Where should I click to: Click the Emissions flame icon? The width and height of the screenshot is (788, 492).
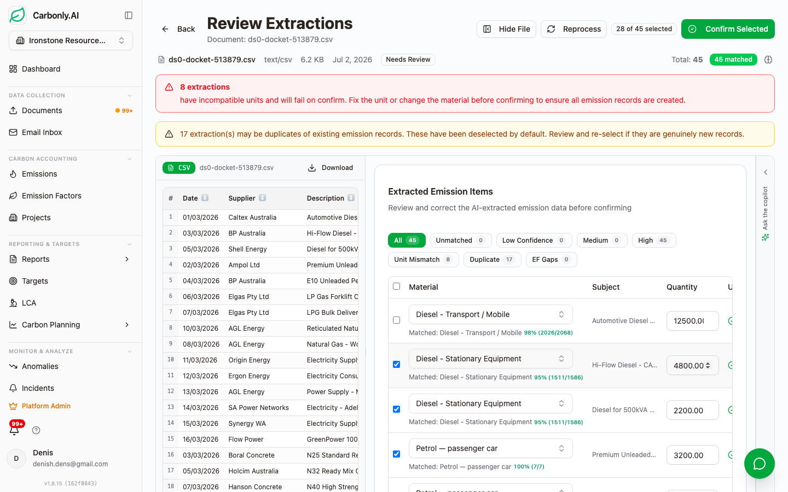(13, 174)
